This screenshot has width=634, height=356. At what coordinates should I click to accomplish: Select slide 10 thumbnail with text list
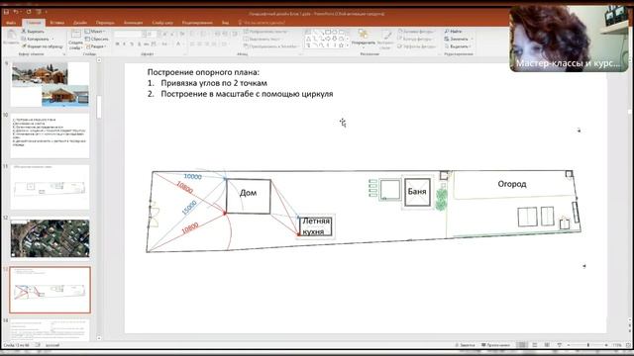coord(51,135)
